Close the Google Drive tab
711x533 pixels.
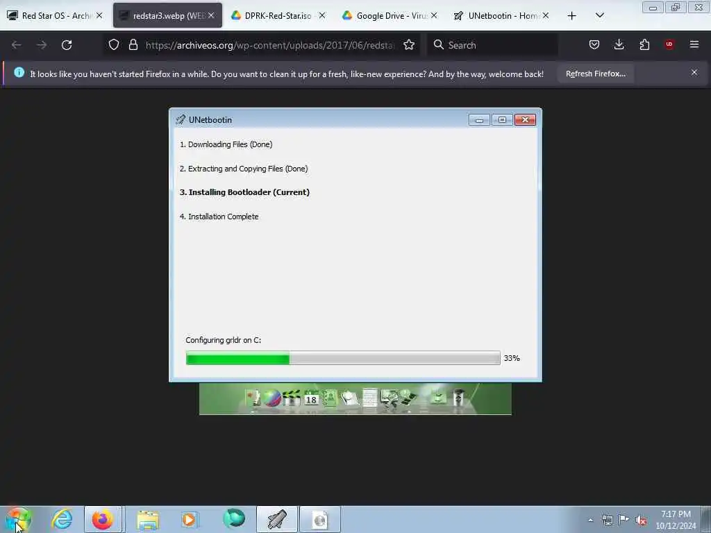point(434,15)
